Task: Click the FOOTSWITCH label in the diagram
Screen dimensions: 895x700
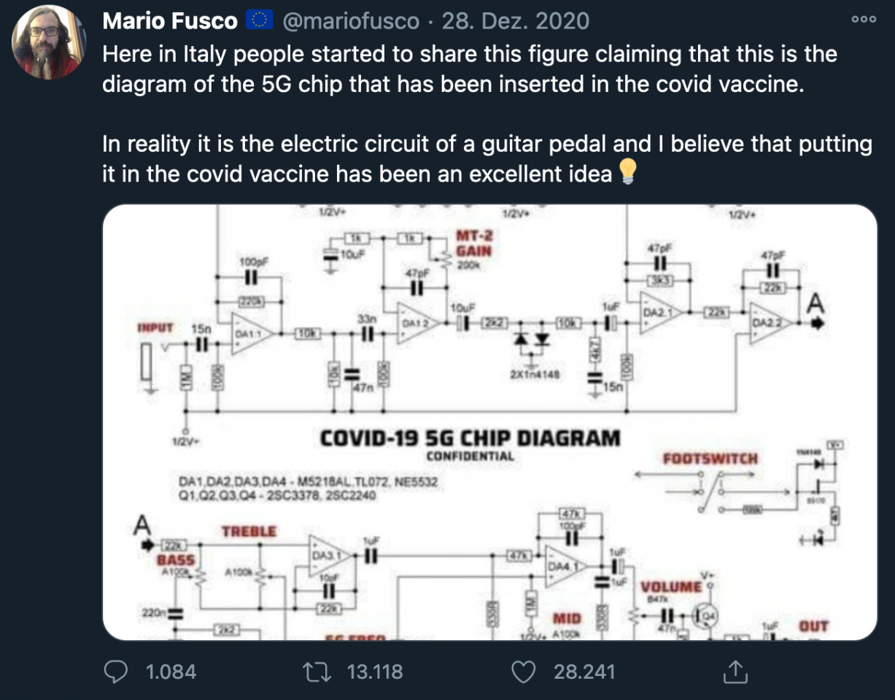Action: pos(710,459)
